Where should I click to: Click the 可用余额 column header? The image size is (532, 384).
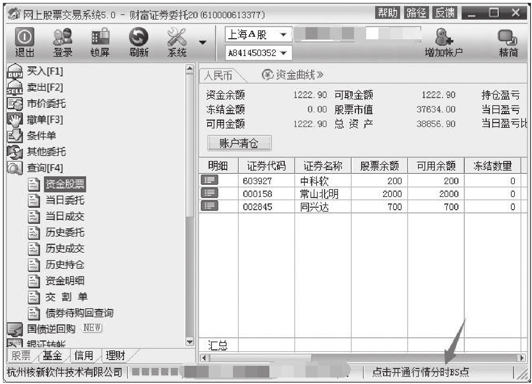436,166
